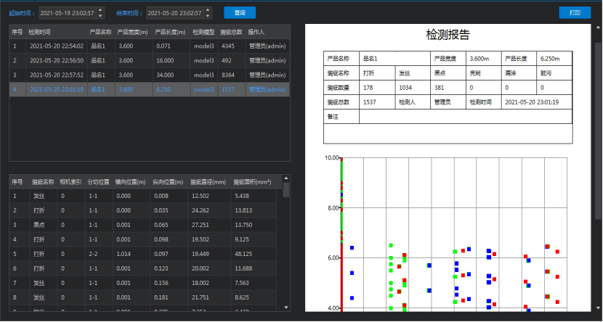Select defect row with diameter 20.002
Screen dimensions: 603x322
(142, 268)
